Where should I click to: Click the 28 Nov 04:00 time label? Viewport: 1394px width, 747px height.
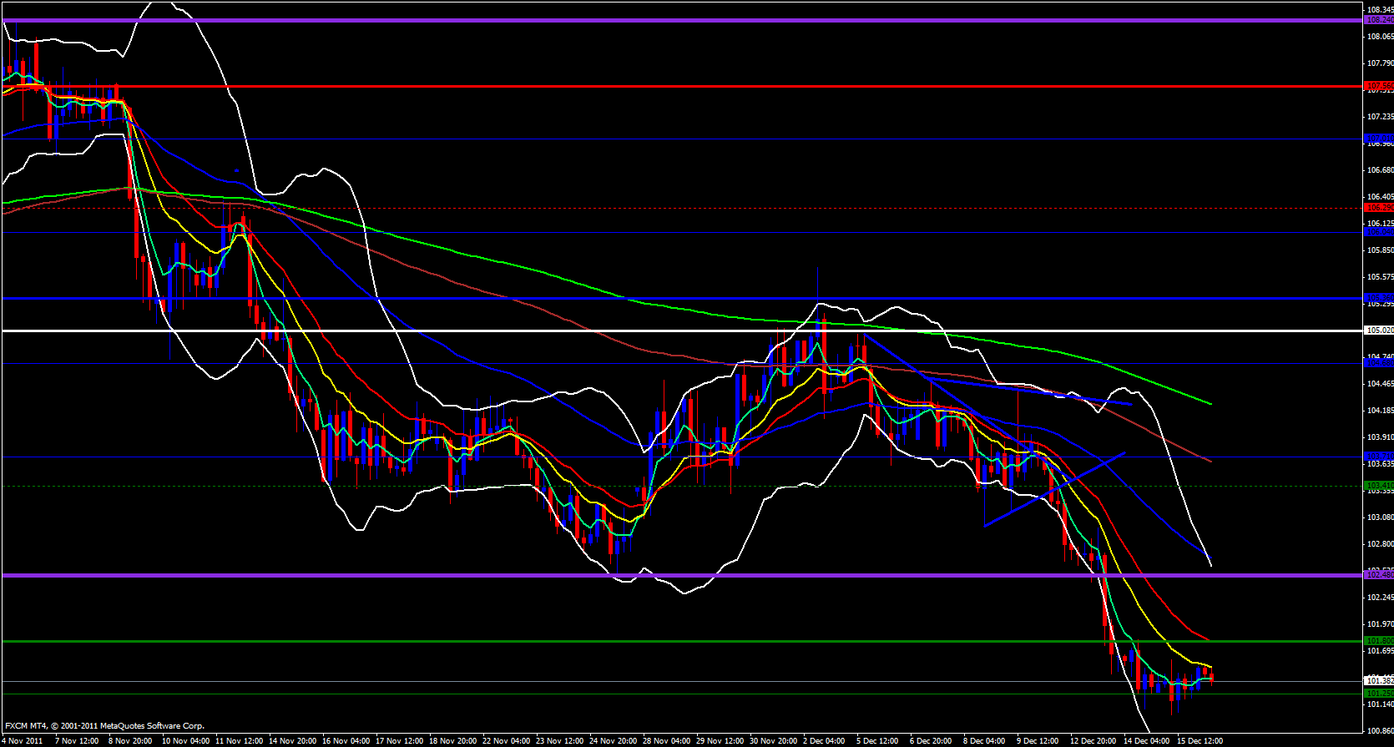coord(666,741)
